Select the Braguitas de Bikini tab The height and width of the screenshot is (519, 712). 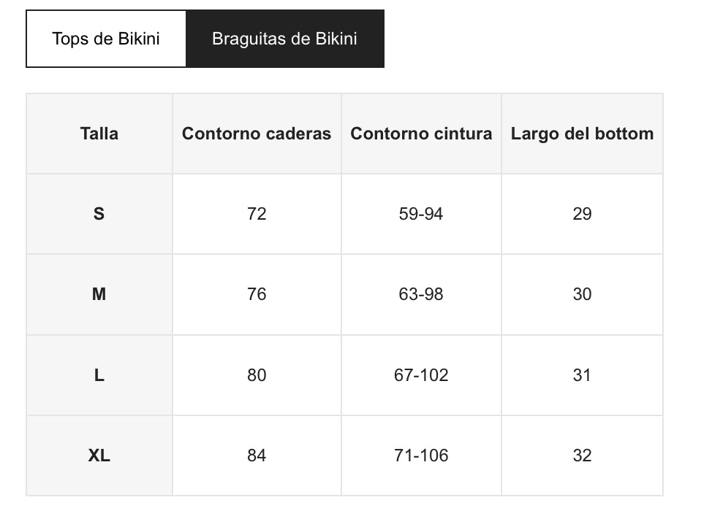tap(284, 39)
